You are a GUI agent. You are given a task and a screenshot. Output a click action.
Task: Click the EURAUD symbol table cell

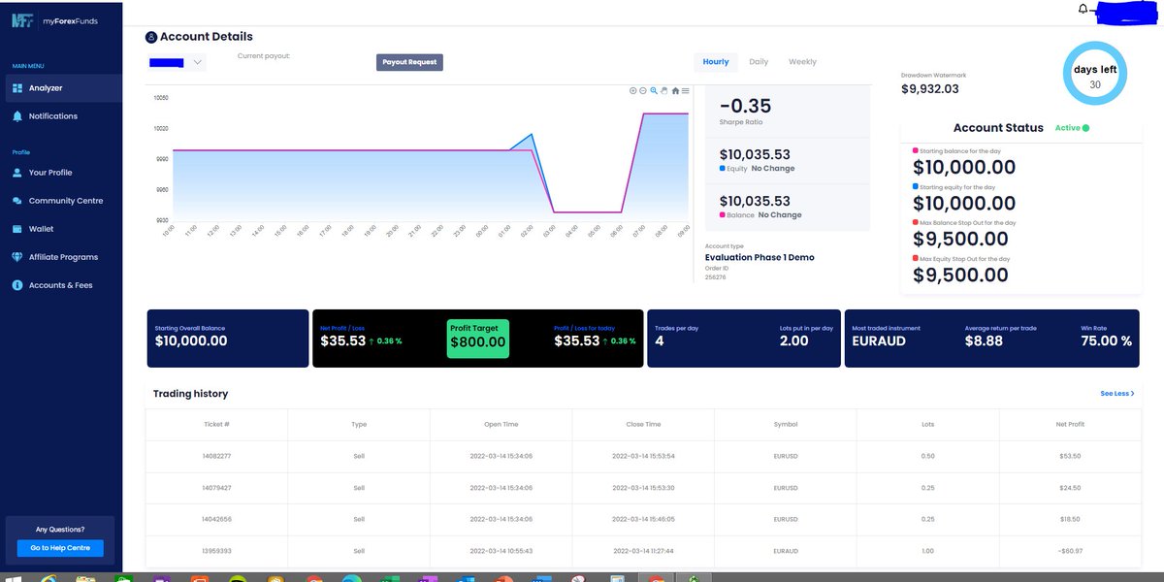click(x=786, y=551)
